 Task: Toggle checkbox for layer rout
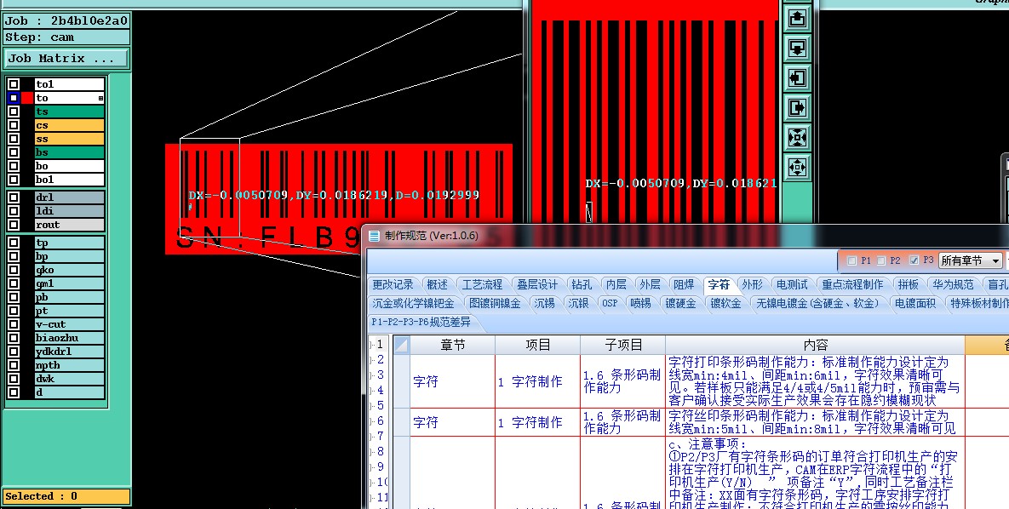pos(14,225)
